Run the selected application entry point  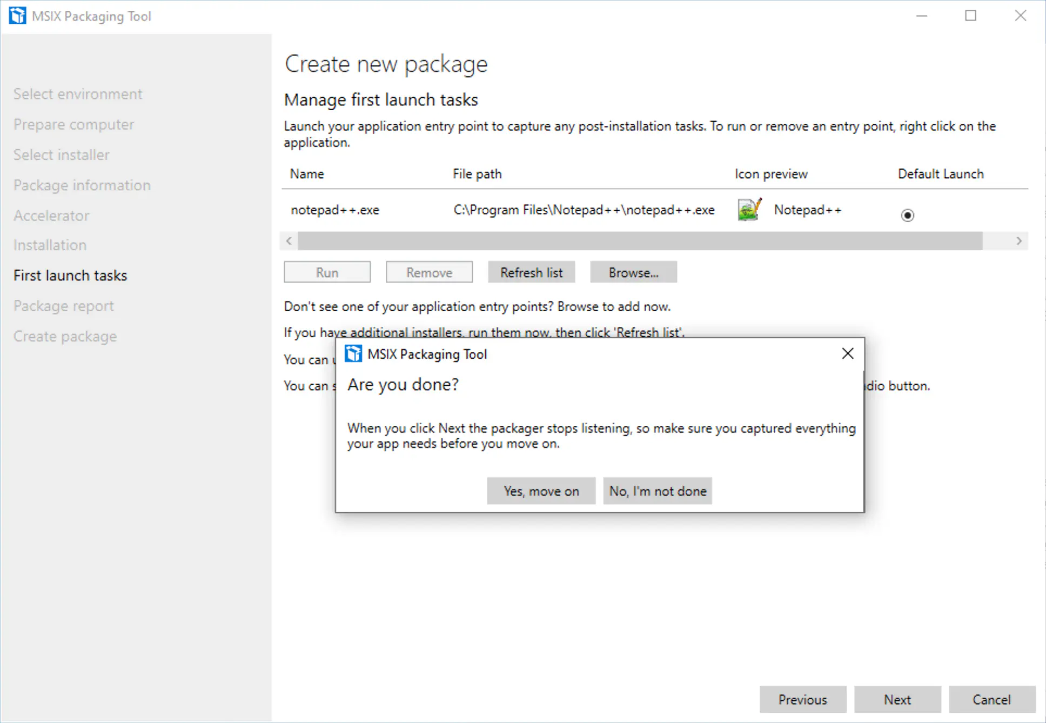(327, 272)
